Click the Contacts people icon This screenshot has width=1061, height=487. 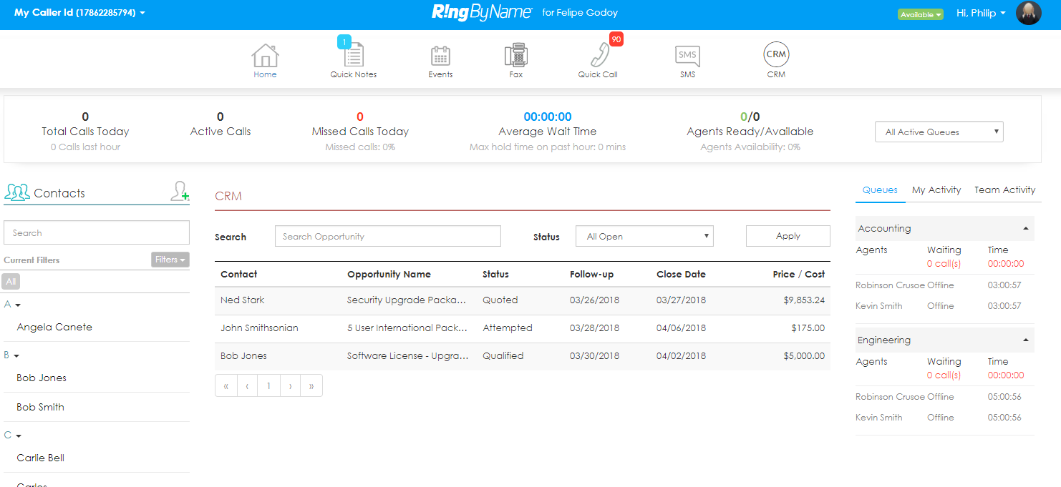tap(17, 192)
